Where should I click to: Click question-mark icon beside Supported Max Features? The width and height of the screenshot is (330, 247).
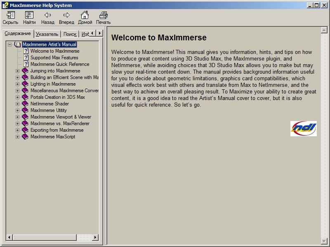26,58
